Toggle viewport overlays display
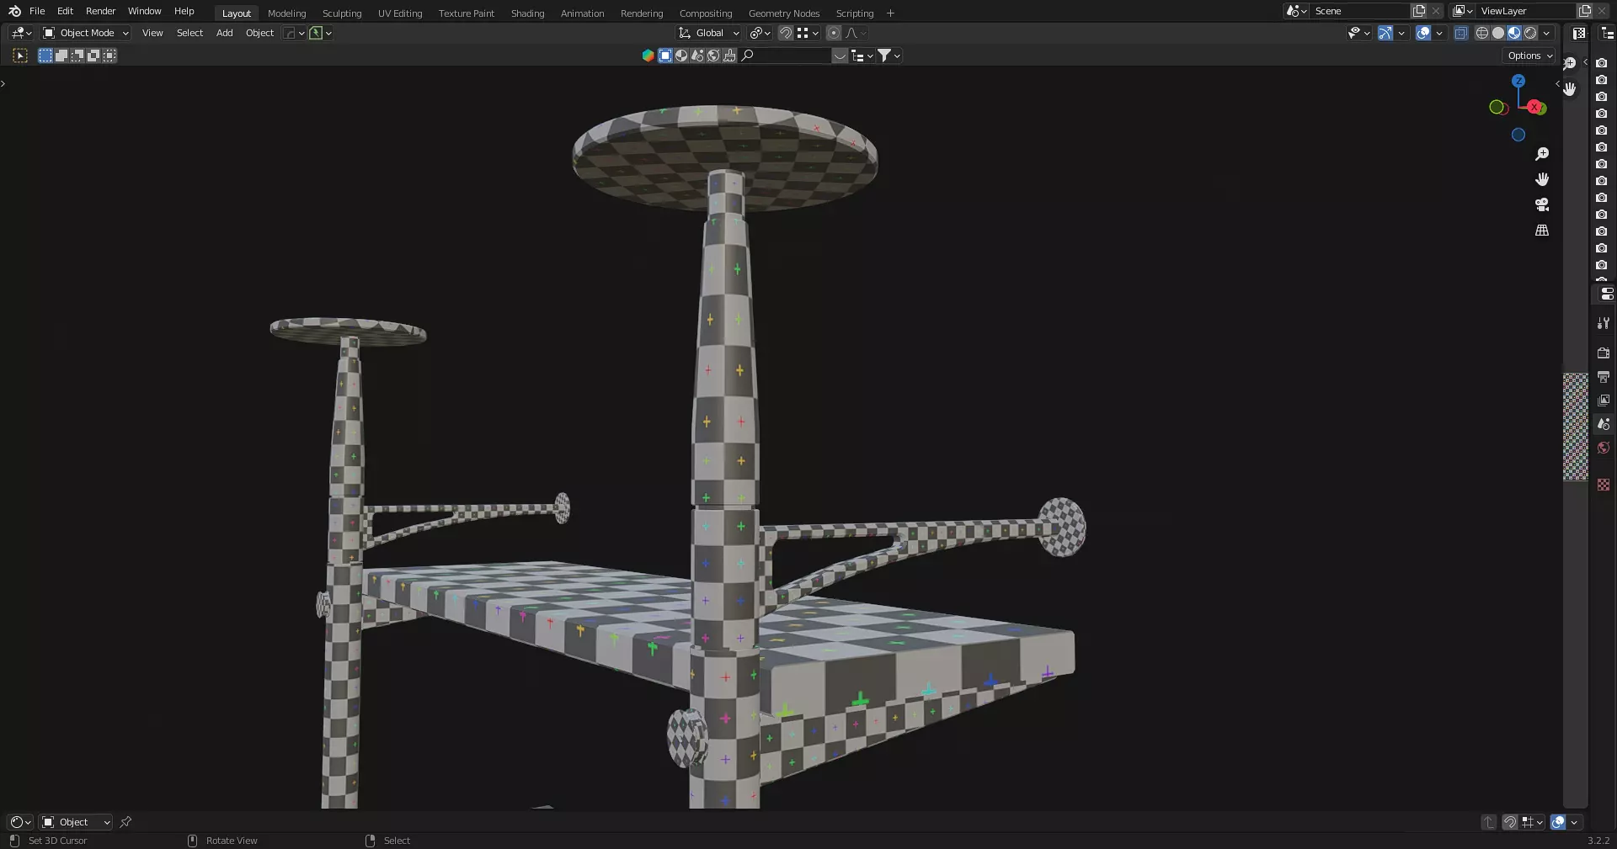This screenshot has height=849, width=1617. tap(1423, 33)
